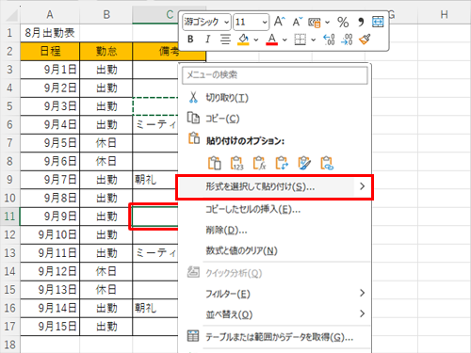Choose 数式と値のクリア(N)
Screen dimensions: 471x353
tap(275, 250)
